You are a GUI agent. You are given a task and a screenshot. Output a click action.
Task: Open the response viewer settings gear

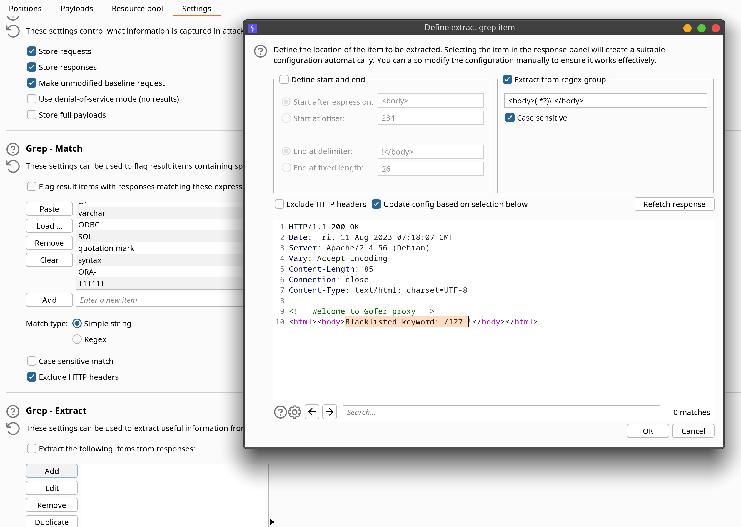click(x=294, y=412)
